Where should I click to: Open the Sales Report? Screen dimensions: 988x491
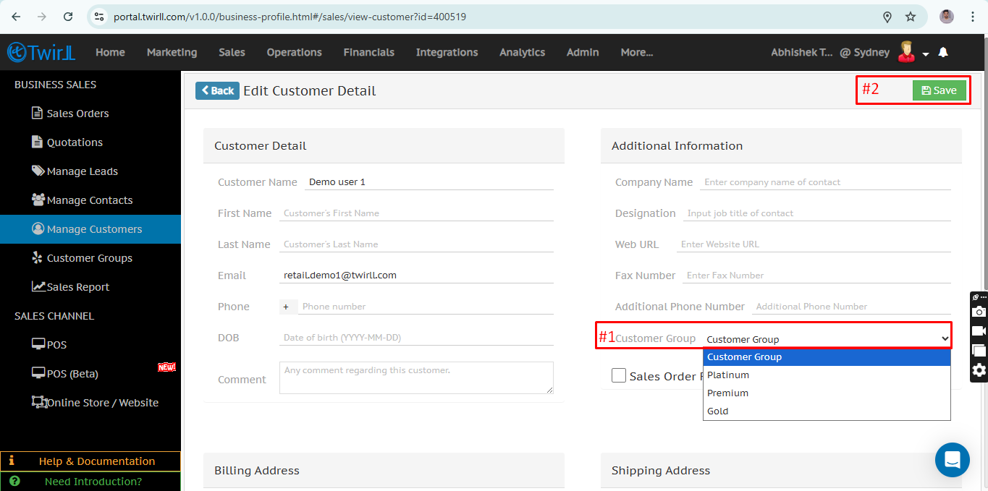pos(77,287)
